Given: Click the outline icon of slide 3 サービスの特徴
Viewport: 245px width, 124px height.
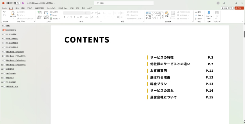Looking at the screenshot, I should coord(4,34).
